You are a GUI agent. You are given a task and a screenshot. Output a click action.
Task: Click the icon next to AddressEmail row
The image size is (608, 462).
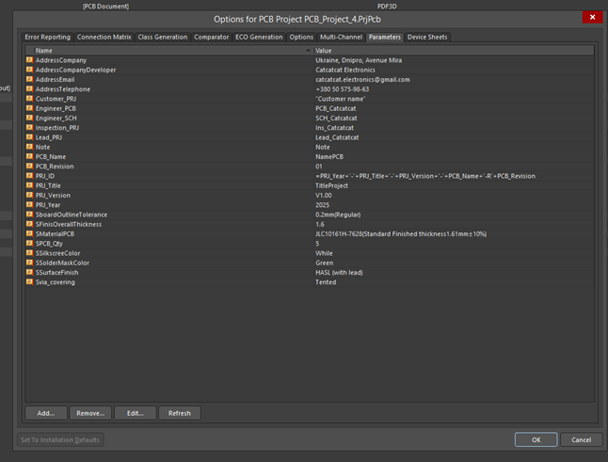pyautogui.click(x=29, y=80)
